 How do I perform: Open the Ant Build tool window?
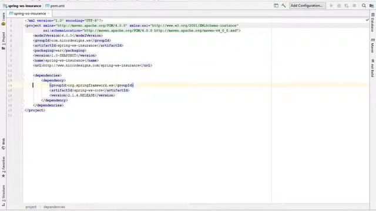(372, 68)
